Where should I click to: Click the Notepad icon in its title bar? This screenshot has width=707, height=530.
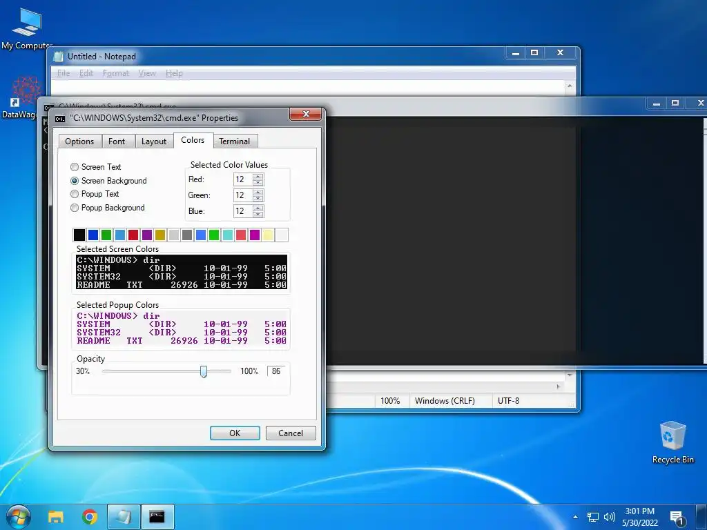58,57
